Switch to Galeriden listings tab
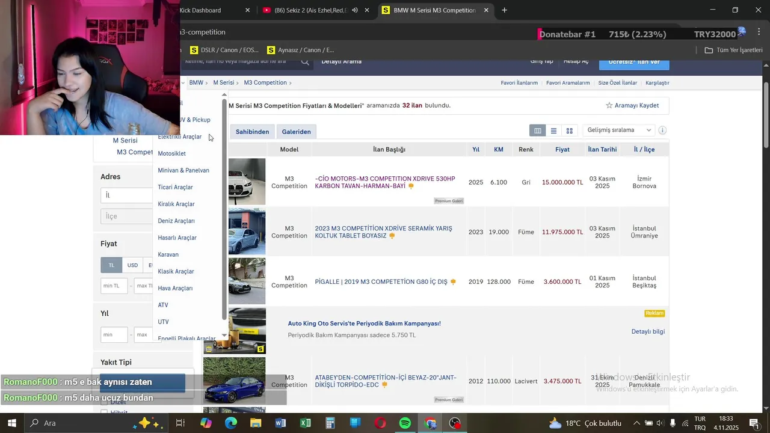Screen dimensions: 770x433 [x=297, y=132]
